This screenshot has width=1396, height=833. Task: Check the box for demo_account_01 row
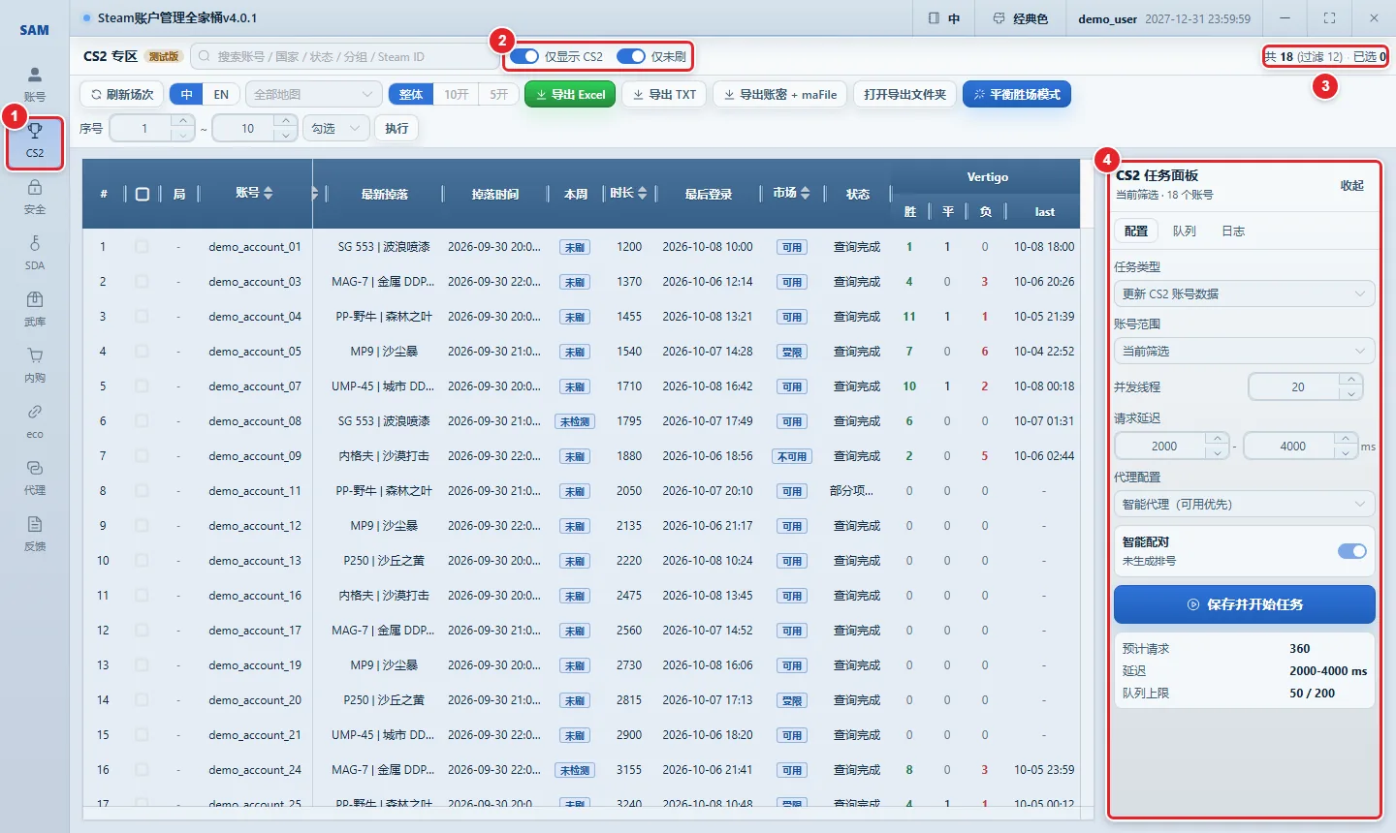(x=142, y=247)
